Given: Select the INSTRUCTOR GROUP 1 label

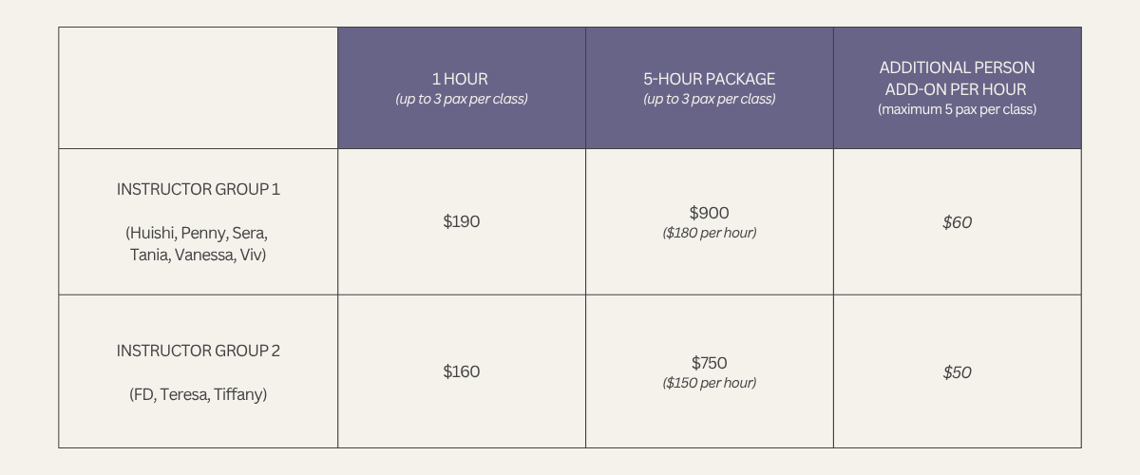Looking at the screenshot, I should [x=199, y=189].
